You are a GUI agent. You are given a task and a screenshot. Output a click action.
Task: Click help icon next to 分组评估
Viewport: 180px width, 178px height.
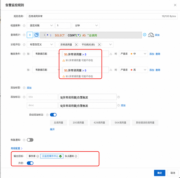click(24, 44)
